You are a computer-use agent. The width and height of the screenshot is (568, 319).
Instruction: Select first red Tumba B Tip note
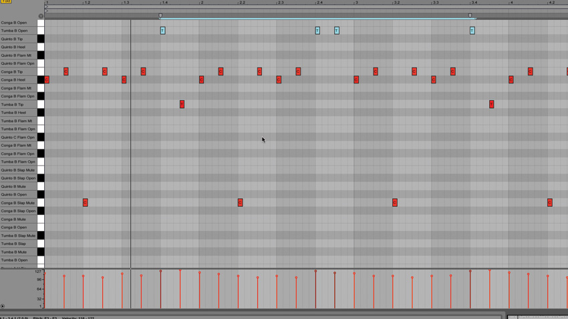coord(182,105)
